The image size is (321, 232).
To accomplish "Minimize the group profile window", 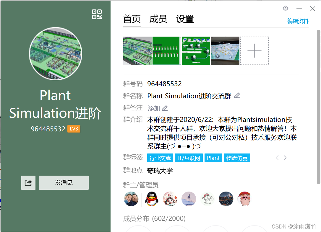I will (299, 9).
